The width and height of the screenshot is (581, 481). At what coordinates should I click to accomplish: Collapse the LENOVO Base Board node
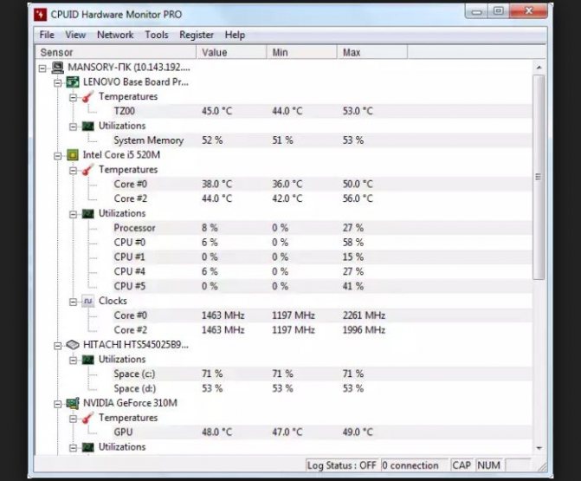click(58, 82)
